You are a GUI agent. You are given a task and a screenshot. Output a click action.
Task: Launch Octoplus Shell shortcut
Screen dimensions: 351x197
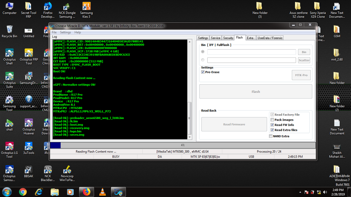(10, 57)
